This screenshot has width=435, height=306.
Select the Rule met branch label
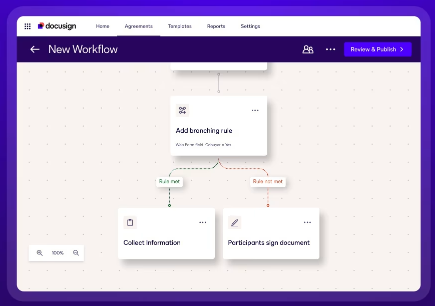click(x=169, y=181)
